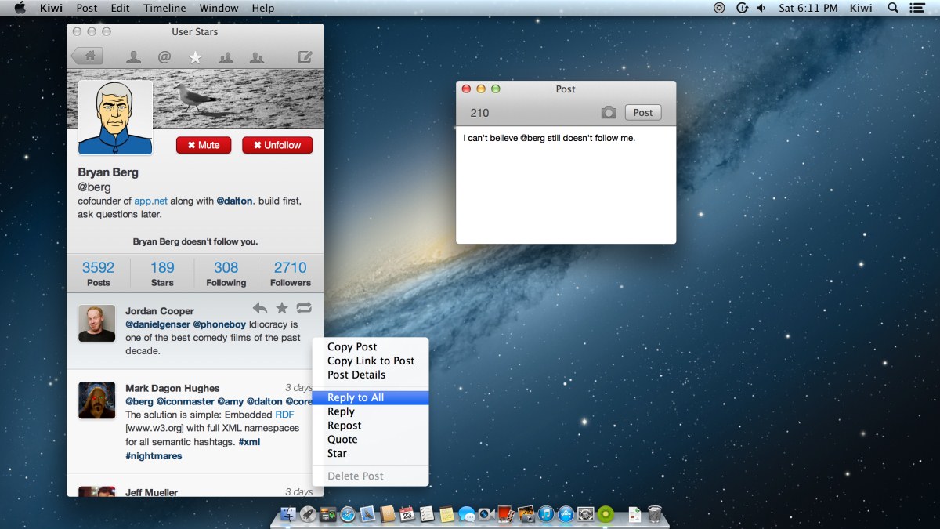Open FaceTime camera icon in dock
This screenshot has height=529, width=940.
pyautogui.click(x=486, y=514)
